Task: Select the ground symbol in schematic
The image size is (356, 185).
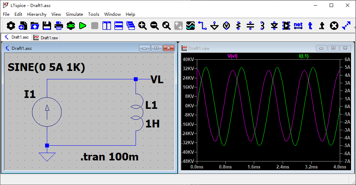Action: pos(47,157)
